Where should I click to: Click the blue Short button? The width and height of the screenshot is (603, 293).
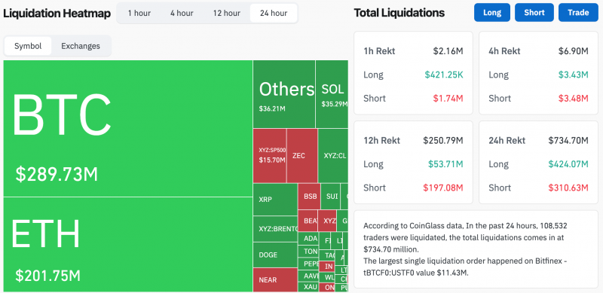[x=534, y=12]
